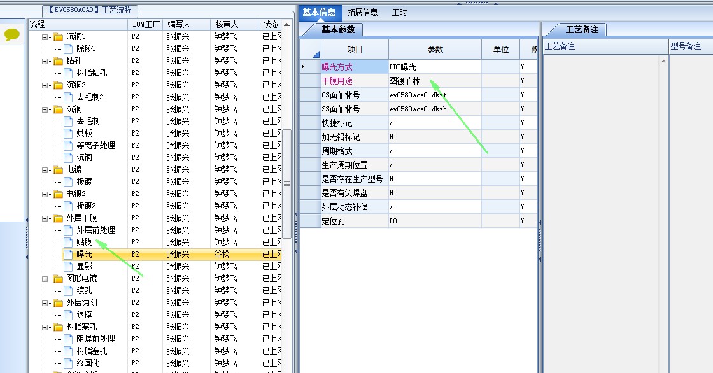Open the 工时 tab
This screenshot has height=373, width=713.
coord(400,12)
